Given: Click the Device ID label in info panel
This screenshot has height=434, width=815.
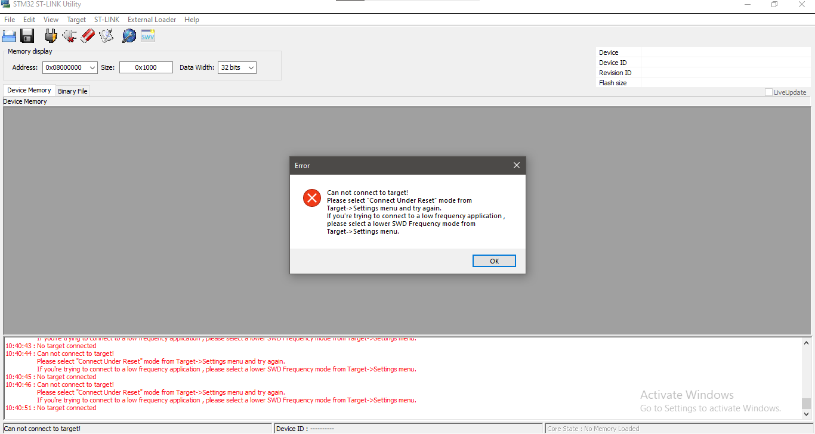Looking at the screenshot, I should (x=613, y=63).
